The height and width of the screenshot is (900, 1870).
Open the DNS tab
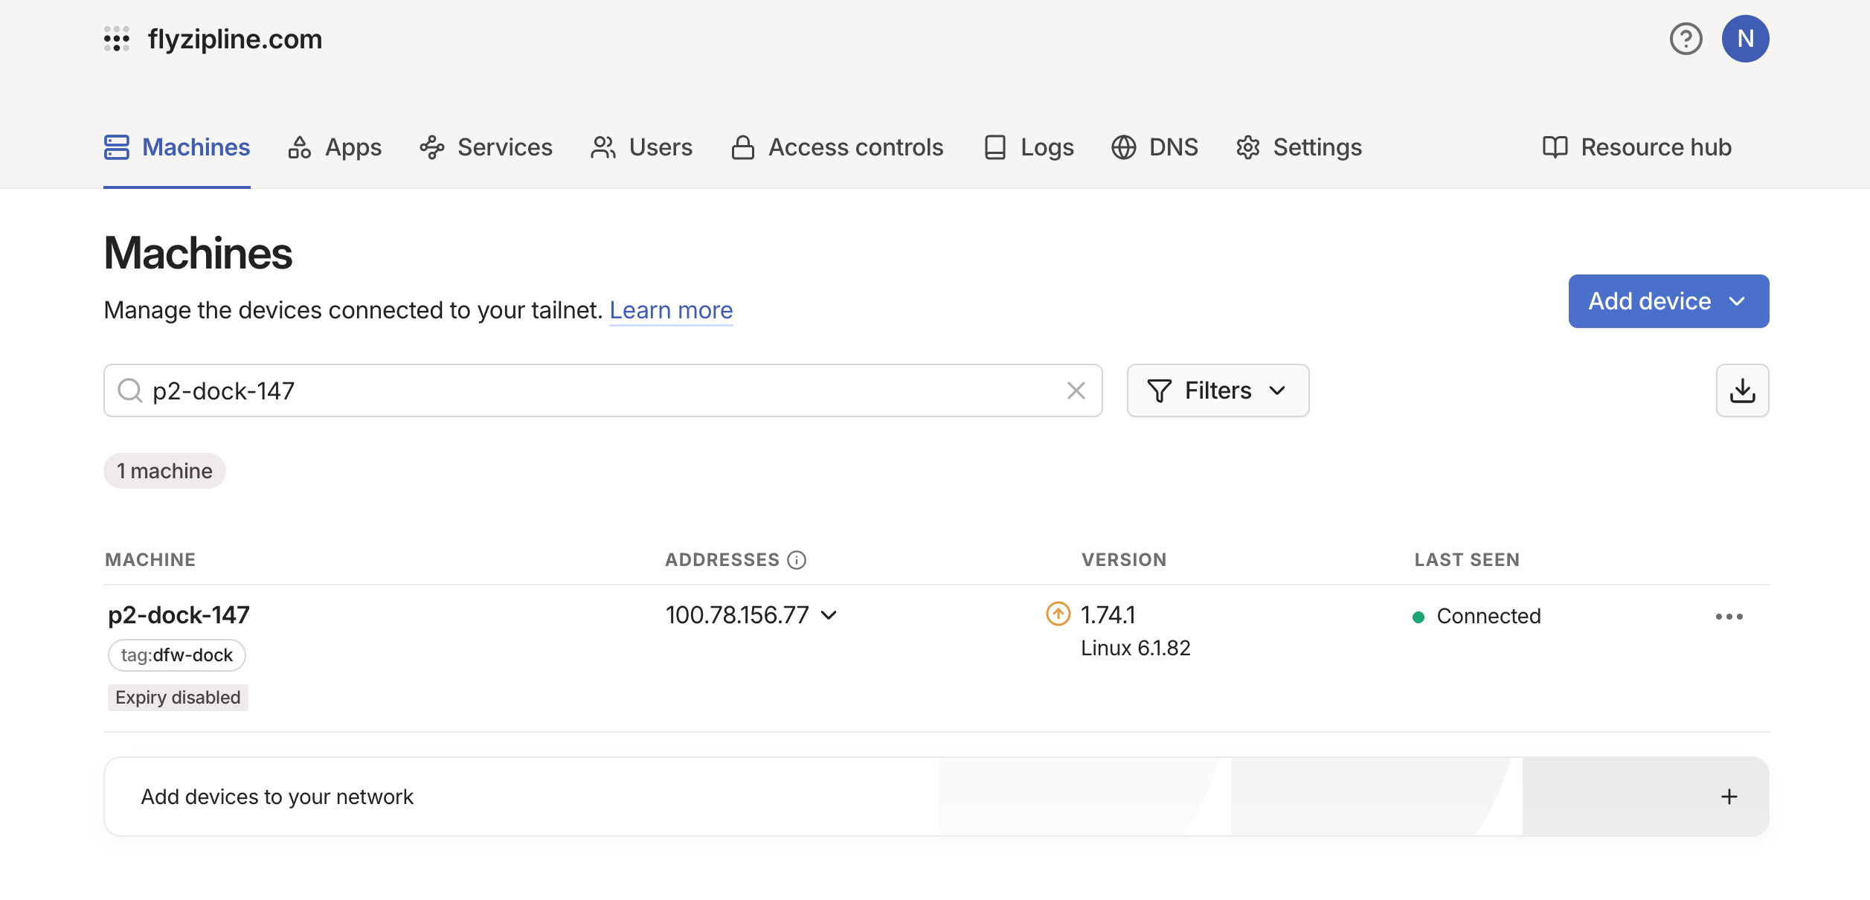(1154, 147)
